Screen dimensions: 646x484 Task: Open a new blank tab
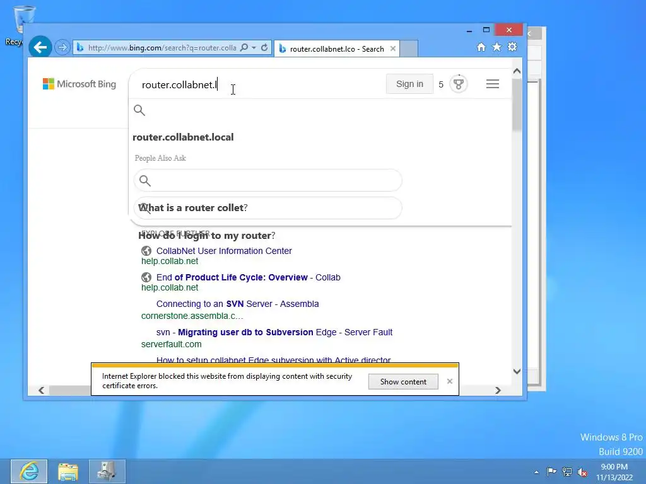(x=409, y=49)
